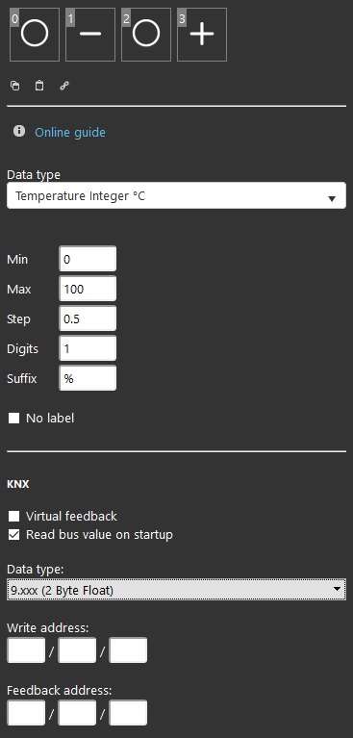The image size is (353, 738).
Task: Open the Temperature Integer °C data type dropdown
Action: pyautogui.click(x=177, y=195)
